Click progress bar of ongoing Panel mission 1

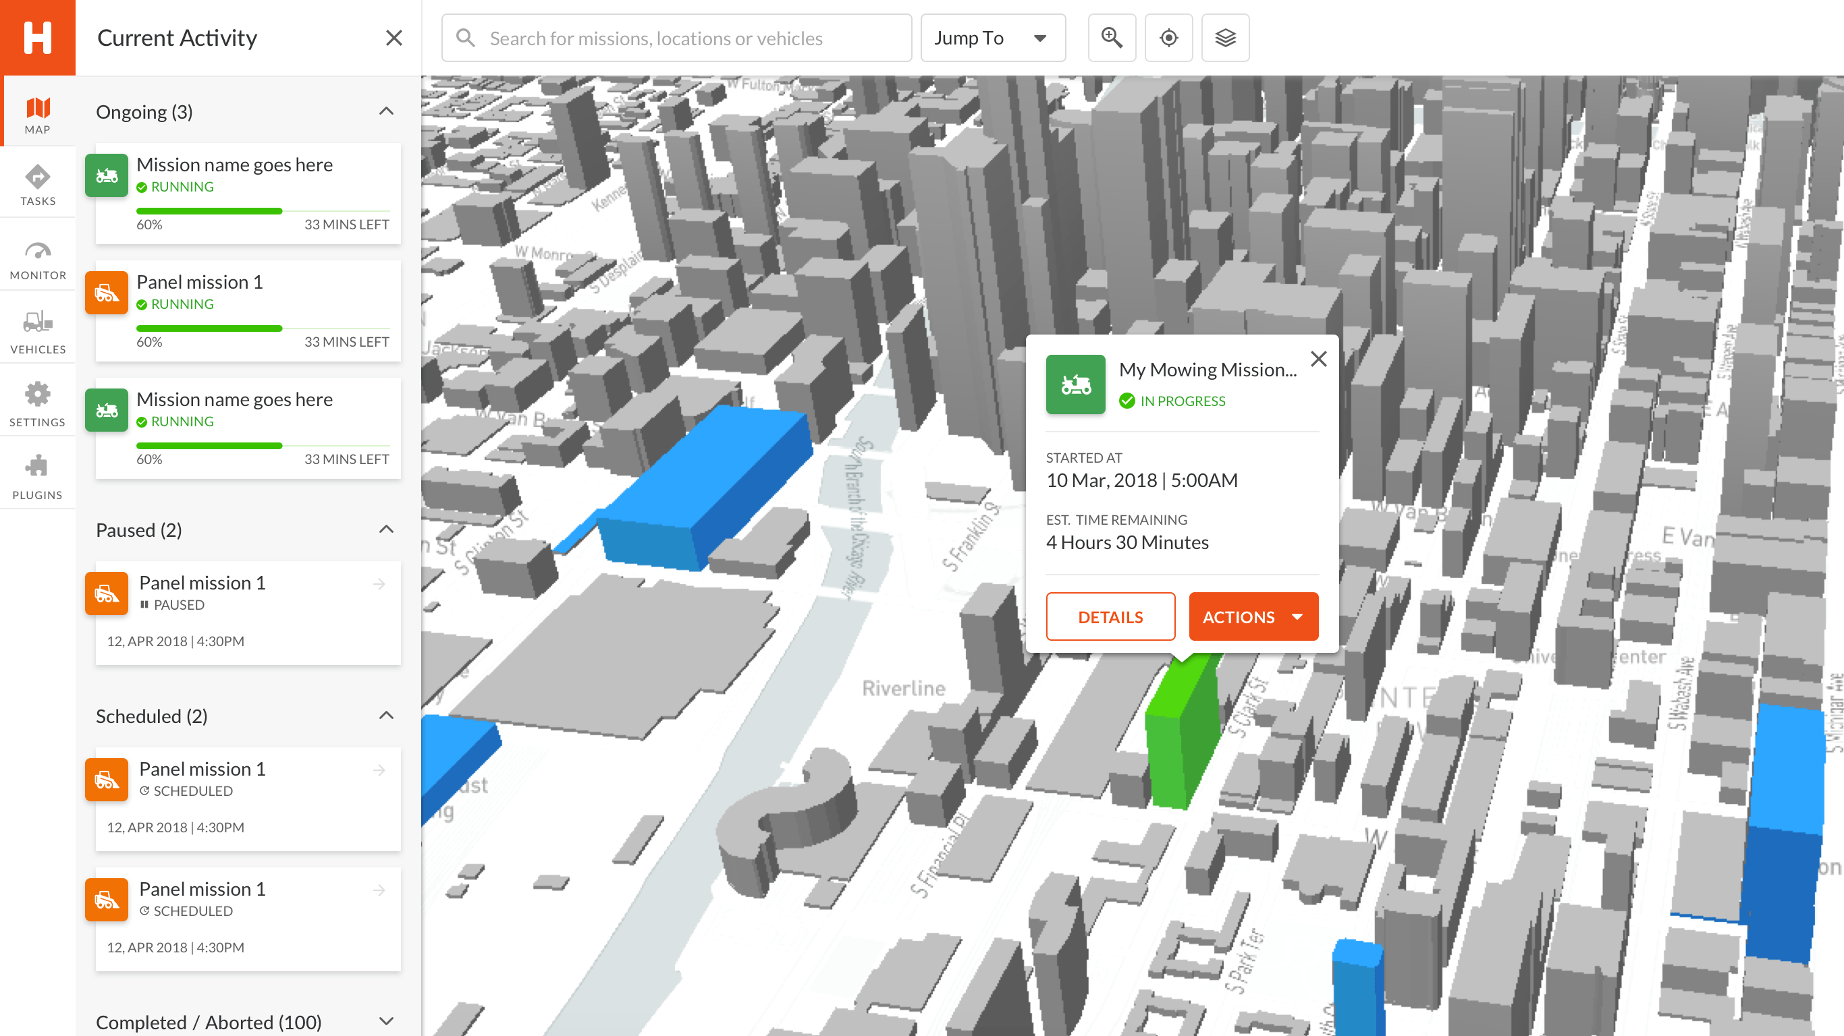(x=262, y=328)
